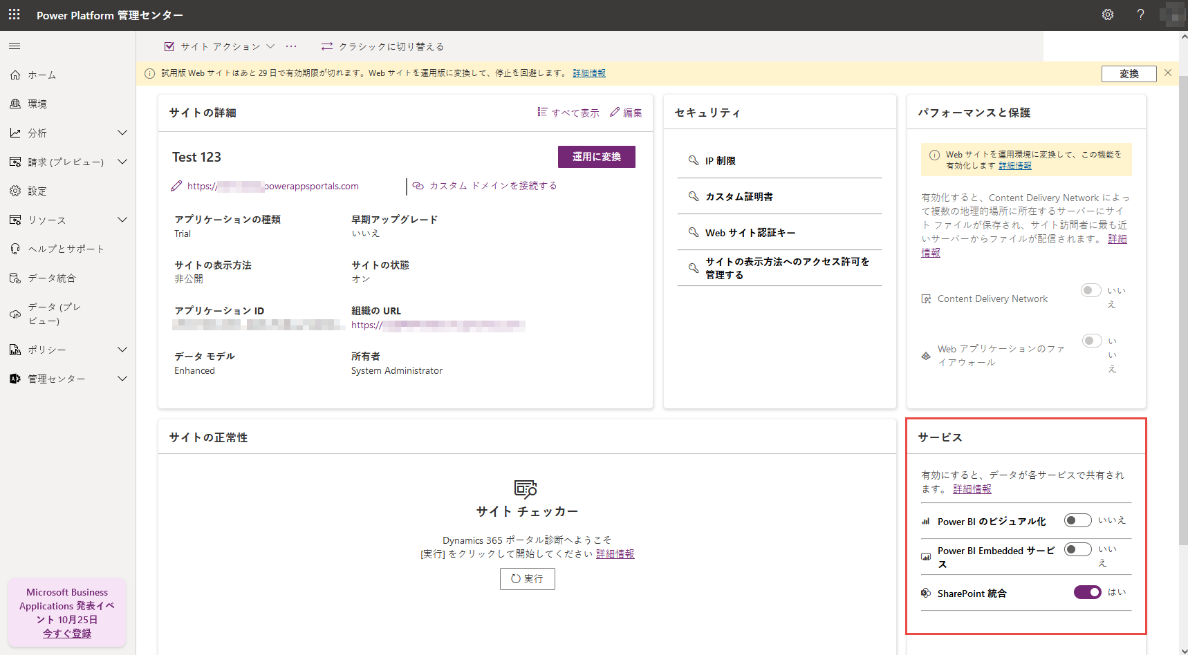The height and width of the screenshot is (655, 1188).
Task: Click the SharePoint 統合 icon
Action: point(926,593)
